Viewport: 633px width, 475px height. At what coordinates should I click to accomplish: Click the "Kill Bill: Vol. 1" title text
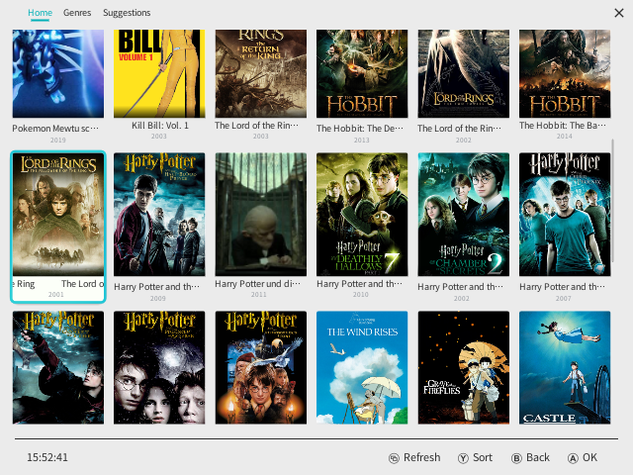tap(160, 126)
